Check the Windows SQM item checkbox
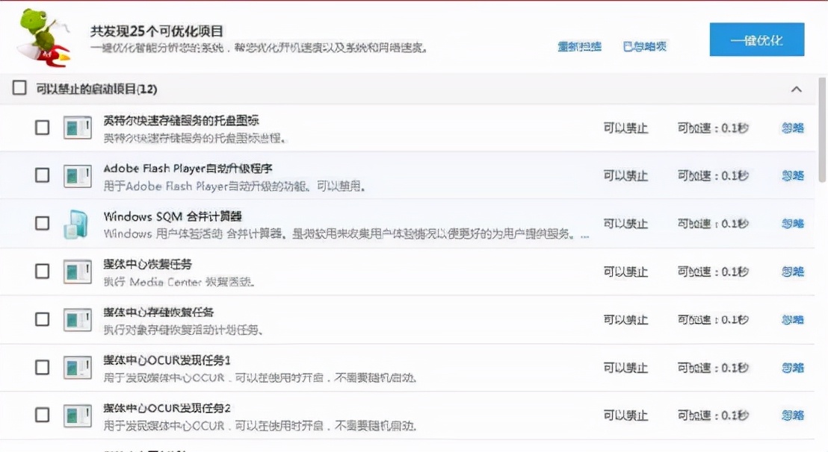 (x=42, y=222)
